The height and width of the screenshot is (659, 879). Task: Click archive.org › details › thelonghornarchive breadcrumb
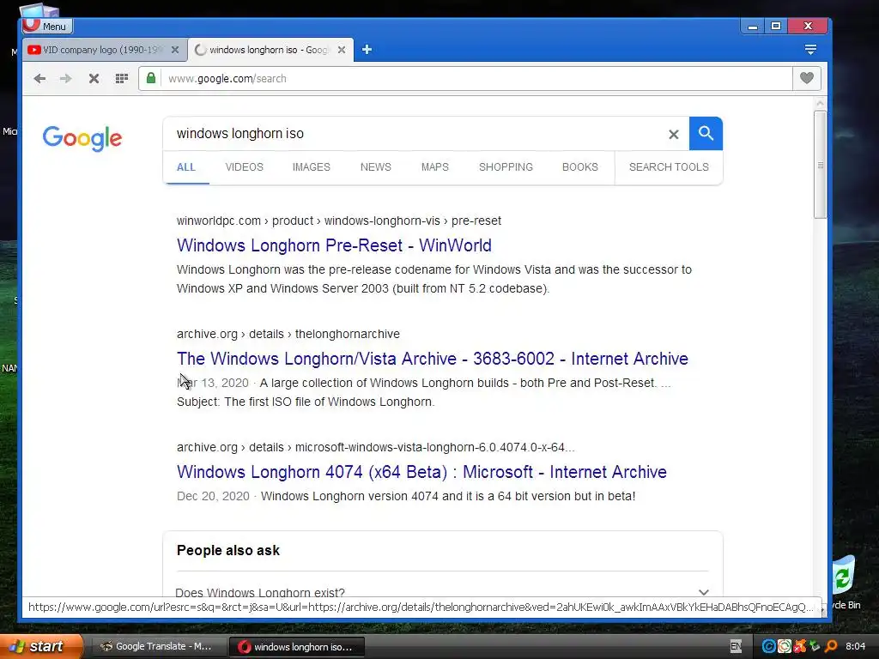coord(288,334)
